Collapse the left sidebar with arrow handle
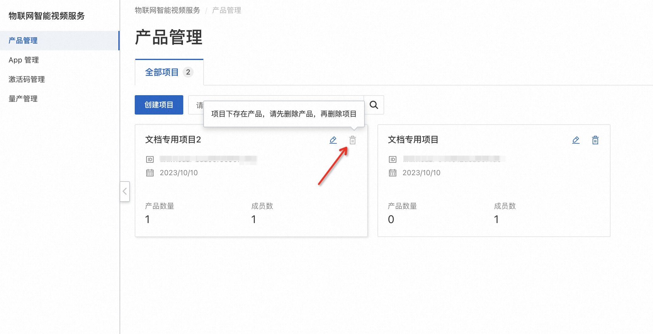This screenshot has height=334, width=653. [x=125, y=191]
